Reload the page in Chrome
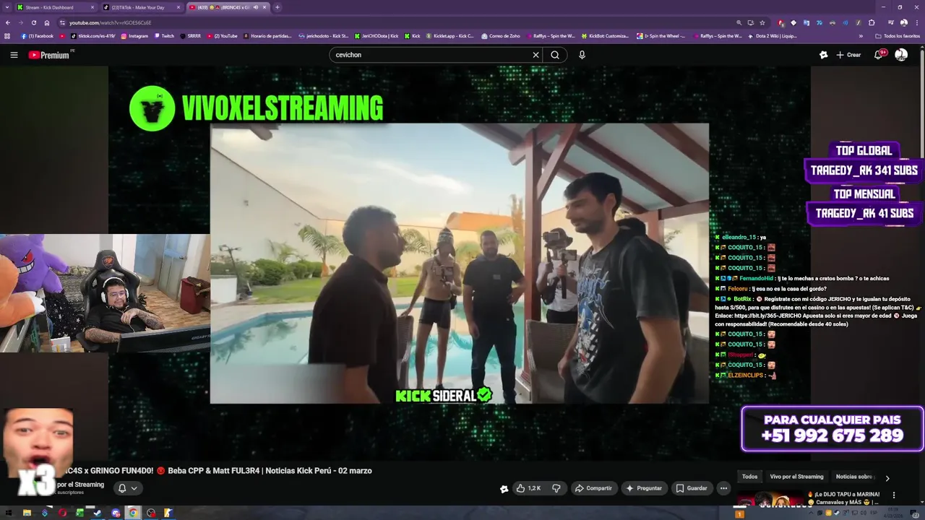Image resolution: width=925 pixels, height=520 pixels. click(33, 22)
